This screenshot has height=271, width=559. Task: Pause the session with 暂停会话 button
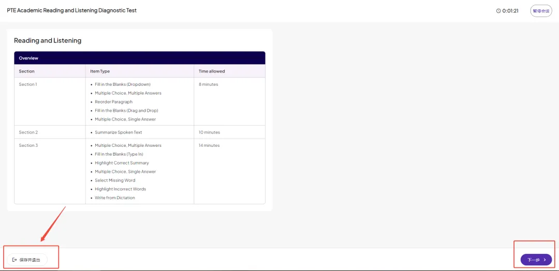541,11
